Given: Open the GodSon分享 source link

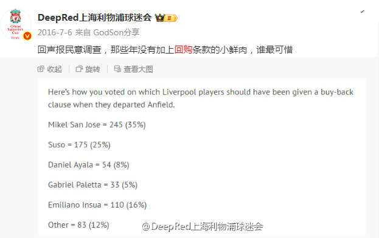Looking at the screenshot, I should [116, 32].
